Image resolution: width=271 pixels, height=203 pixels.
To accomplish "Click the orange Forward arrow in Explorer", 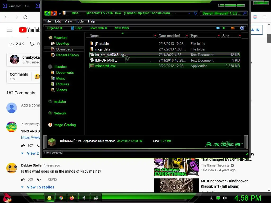I will pos(54,13).
